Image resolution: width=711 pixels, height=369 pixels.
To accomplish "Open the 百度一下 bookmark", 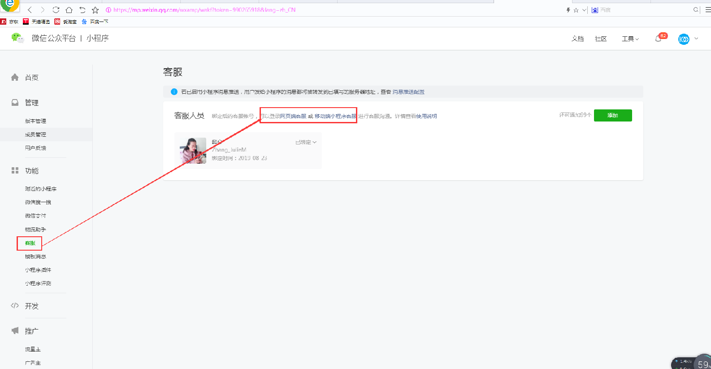I will pyautogui.click(x=95, y=22).
